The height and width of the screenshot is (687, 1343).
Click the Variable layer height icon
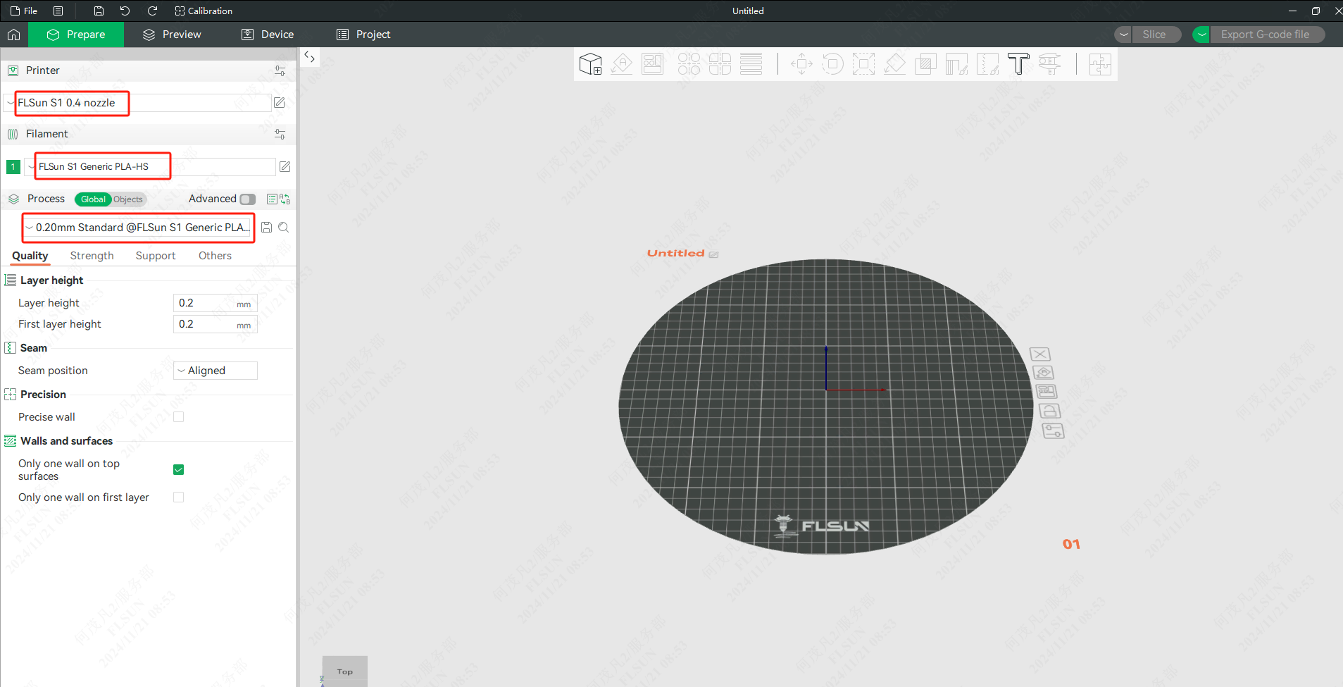(x=751, y=64)
